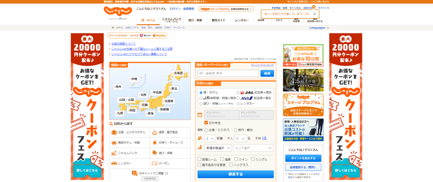433x182 pixels.
Task: Open the 宿・ホテル main tab
Action: 148,20
